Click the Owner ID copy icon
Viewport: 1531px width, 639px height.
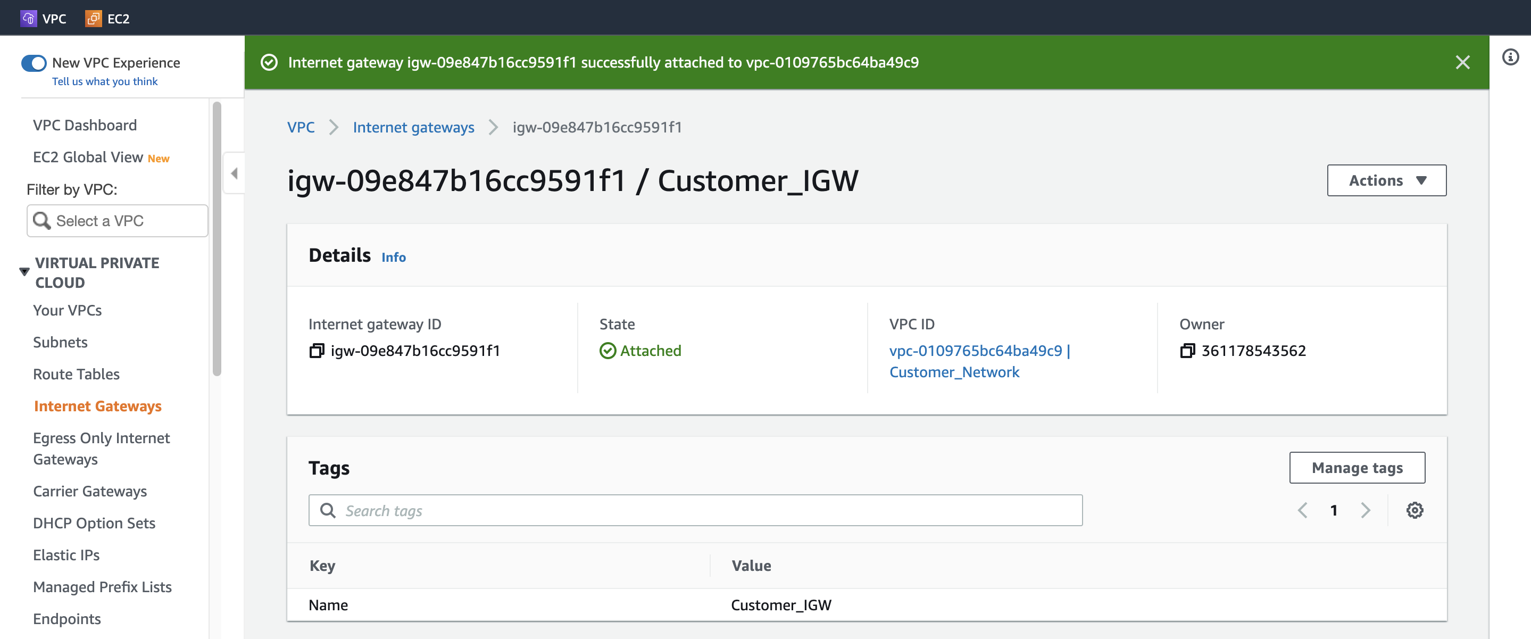(1187, 350)
